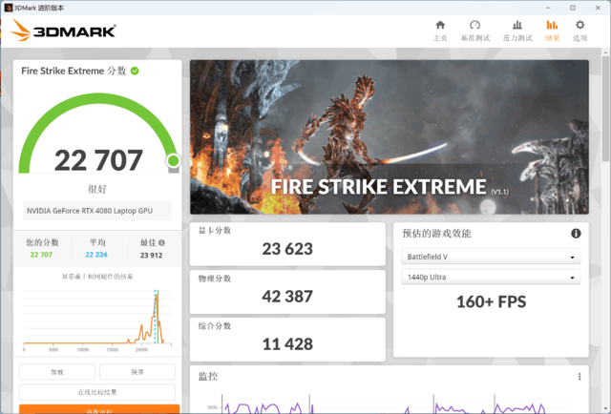Click the 160+ FPS estimate

click(491, 301)
